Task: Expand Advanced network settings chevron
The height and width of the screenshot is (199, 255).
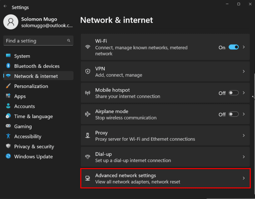Action: [x=243, y=178]
